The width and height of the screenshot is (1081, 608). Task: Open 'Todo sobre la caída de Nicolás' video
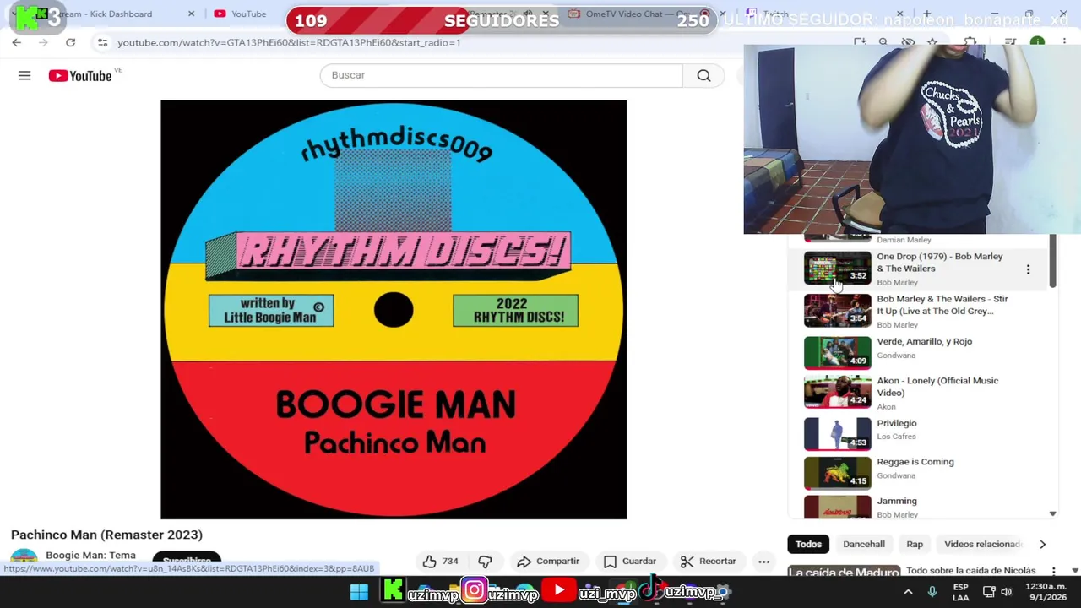[971, 571]
